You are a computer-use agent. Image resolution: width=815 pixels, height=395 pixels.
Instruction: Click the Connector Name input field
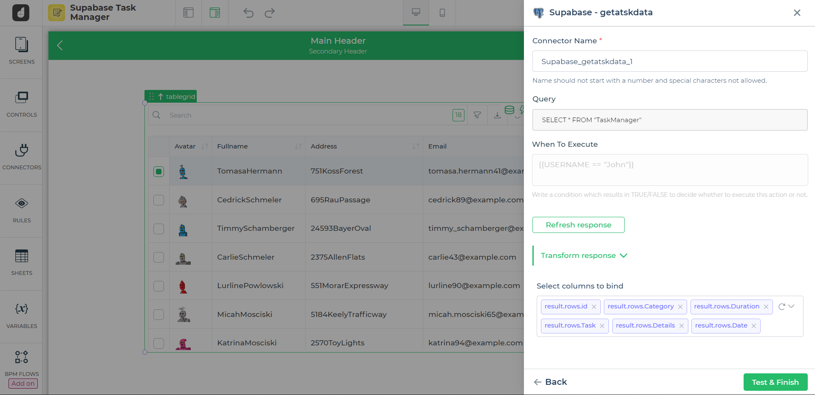pos(669,62)
